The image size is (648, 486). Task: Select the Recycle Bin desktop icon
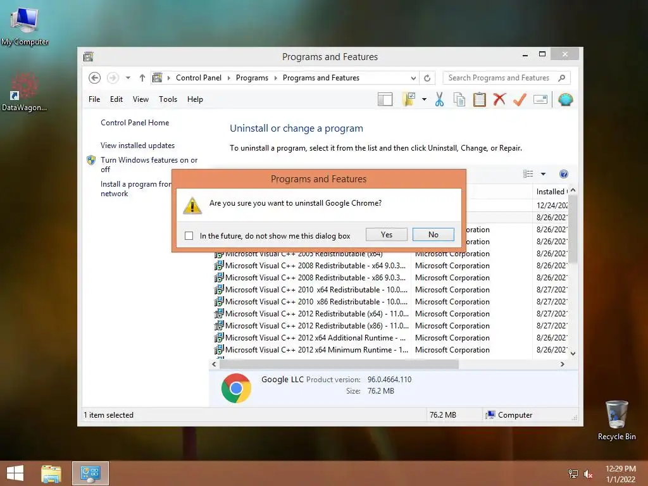tap(616, 420)
